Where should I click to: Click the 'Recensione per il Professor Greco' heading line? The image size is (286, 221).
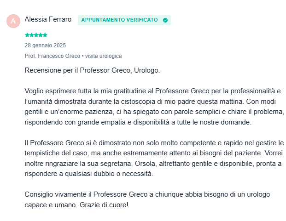(x=92, y=70)
